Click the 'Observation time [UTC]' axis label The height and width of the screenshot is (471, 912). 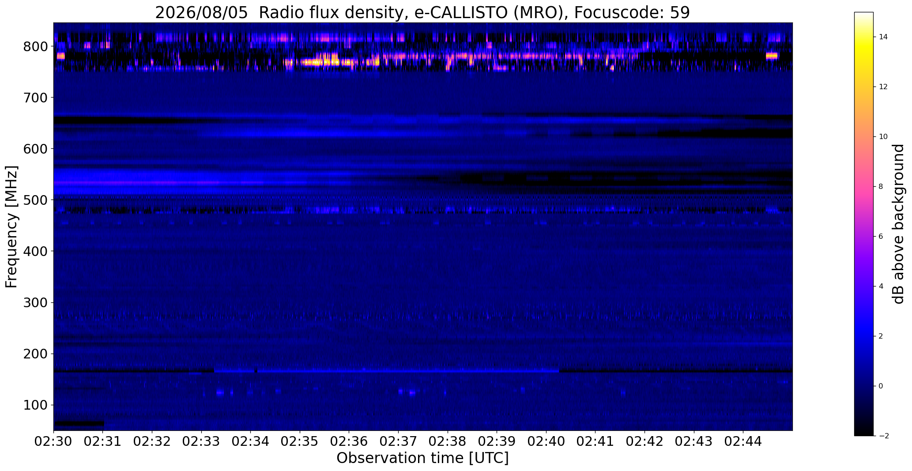tap(422, 459)
